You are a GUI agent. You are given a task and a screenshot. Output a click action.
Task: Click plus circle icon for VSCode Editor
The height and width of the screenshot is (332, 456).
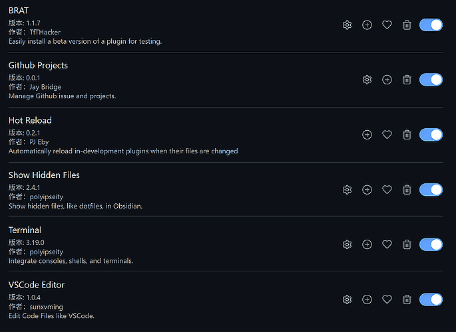pos(367,299)
